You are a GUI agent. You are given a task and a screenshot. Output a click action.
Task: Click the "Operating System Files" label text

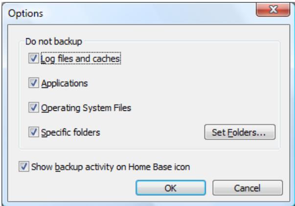(86, 108)
